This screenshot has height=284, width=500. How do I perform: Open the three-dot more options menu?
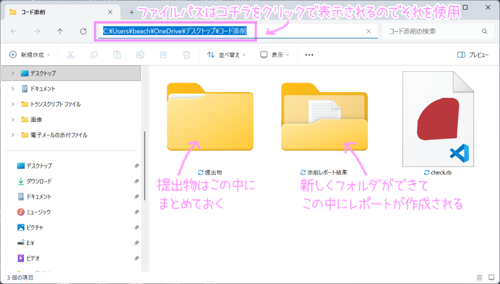coord(309,55)
